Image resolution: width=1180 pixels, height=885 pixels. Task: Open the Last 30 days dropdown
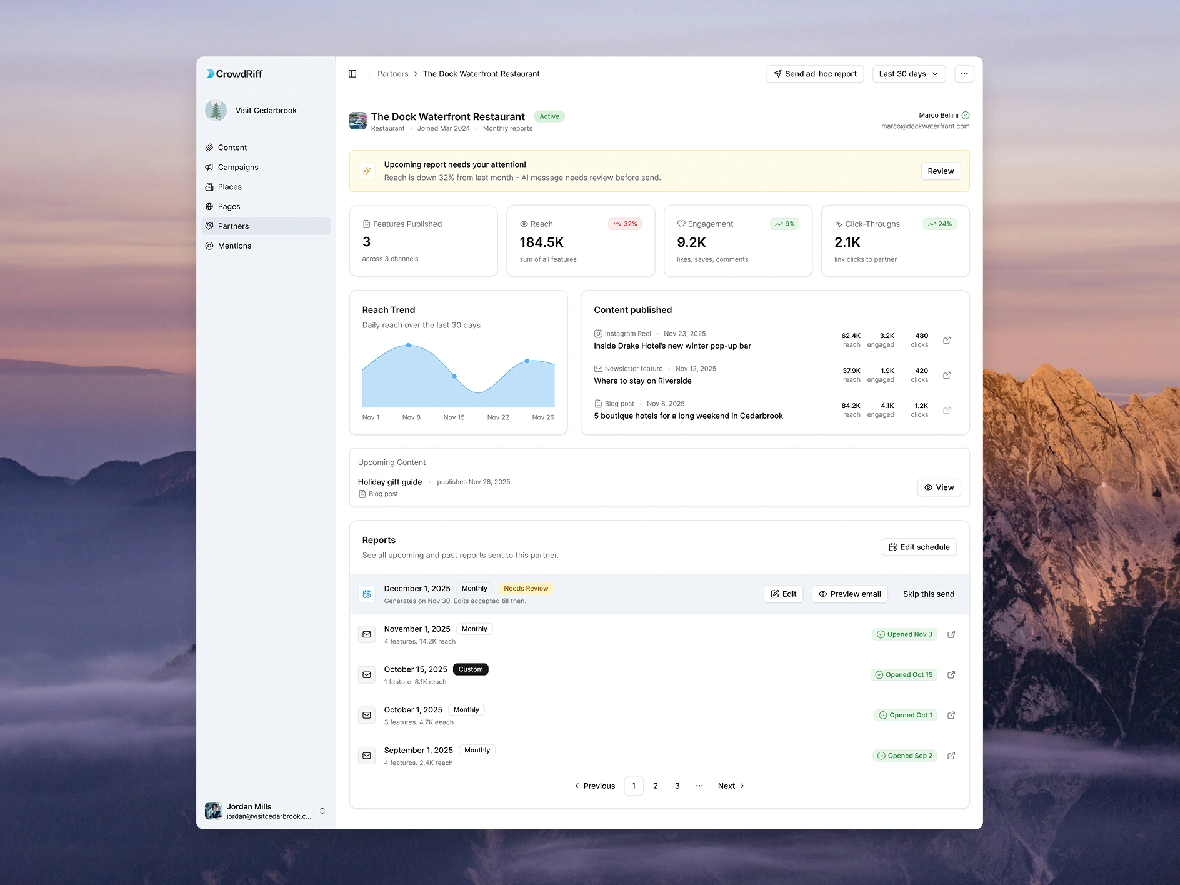(909, 74)
